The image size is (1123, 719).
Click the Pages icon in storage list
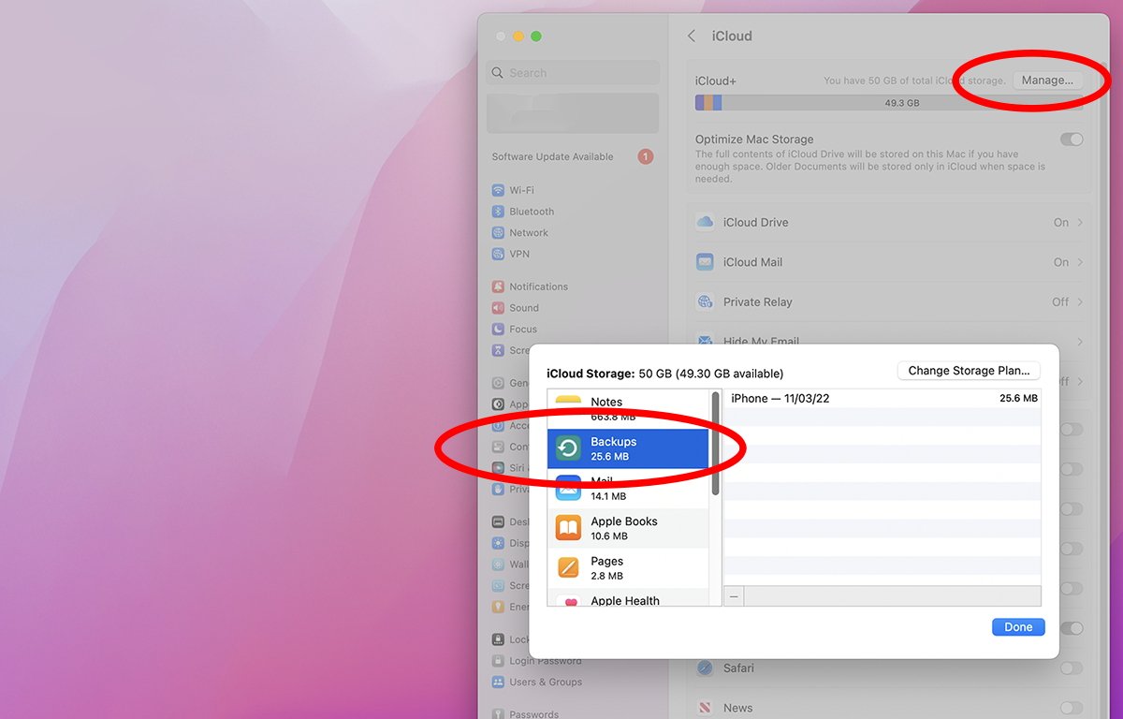pos(568,568)
